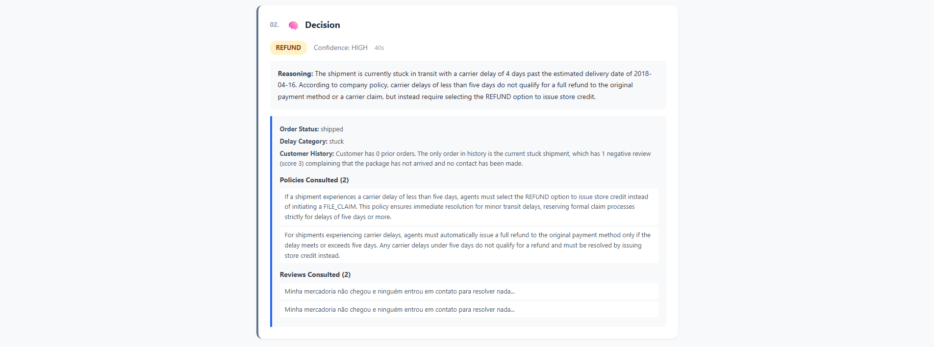Click the Reasoning paragraph box
934x347 pixels.
(x=468, y=85)
